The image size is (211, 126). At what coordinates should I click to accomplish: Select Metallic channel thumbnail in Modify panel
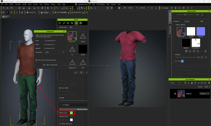[x=83, y=49]
